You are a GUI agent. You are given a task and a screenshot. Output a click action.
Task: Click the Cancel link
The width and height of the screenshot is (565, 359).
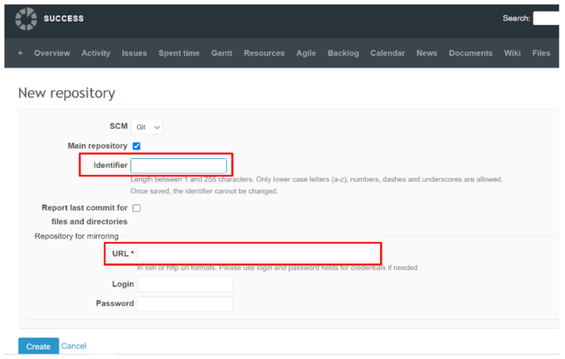tap(73, 346)
